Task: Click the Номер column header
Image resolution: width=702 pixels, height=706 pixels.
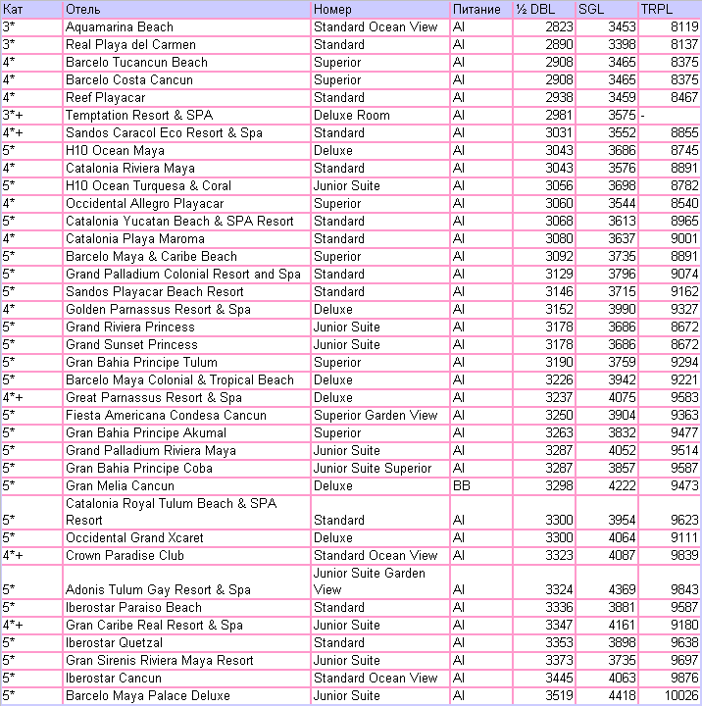Action: (x=332, y=9)
